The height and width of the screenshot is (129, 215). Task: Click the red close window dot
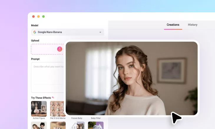point(33,17)
